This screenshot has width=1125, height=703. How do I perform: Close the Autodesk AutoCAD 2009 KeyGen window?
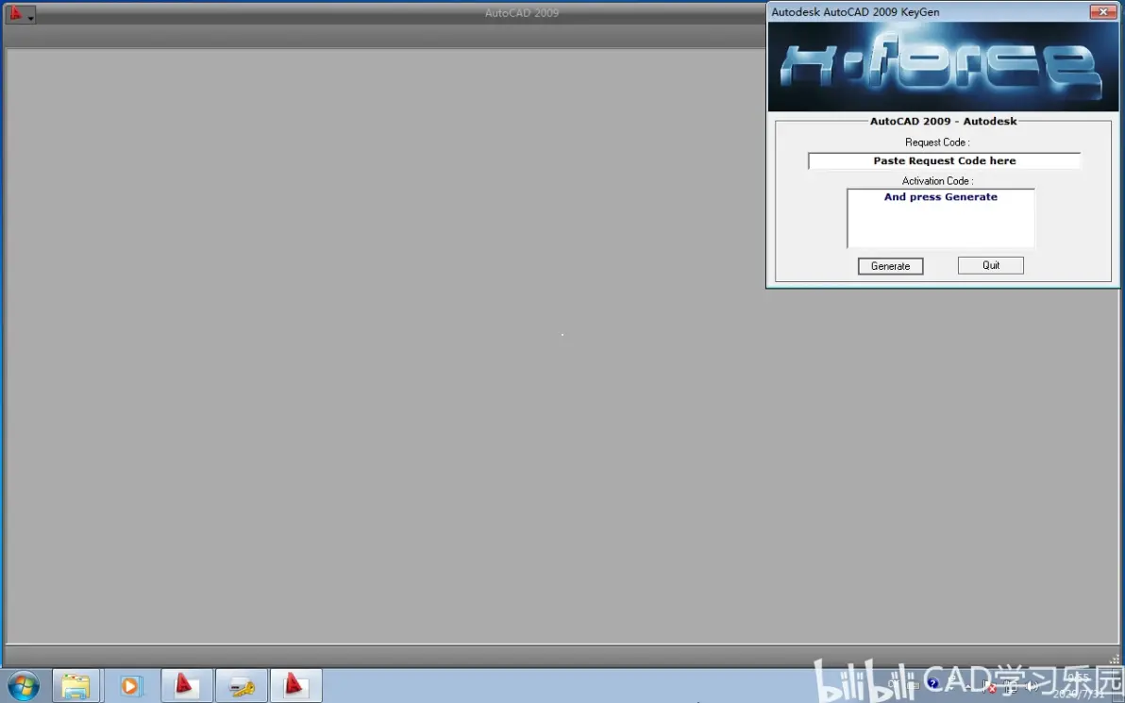coord(1102,11)
